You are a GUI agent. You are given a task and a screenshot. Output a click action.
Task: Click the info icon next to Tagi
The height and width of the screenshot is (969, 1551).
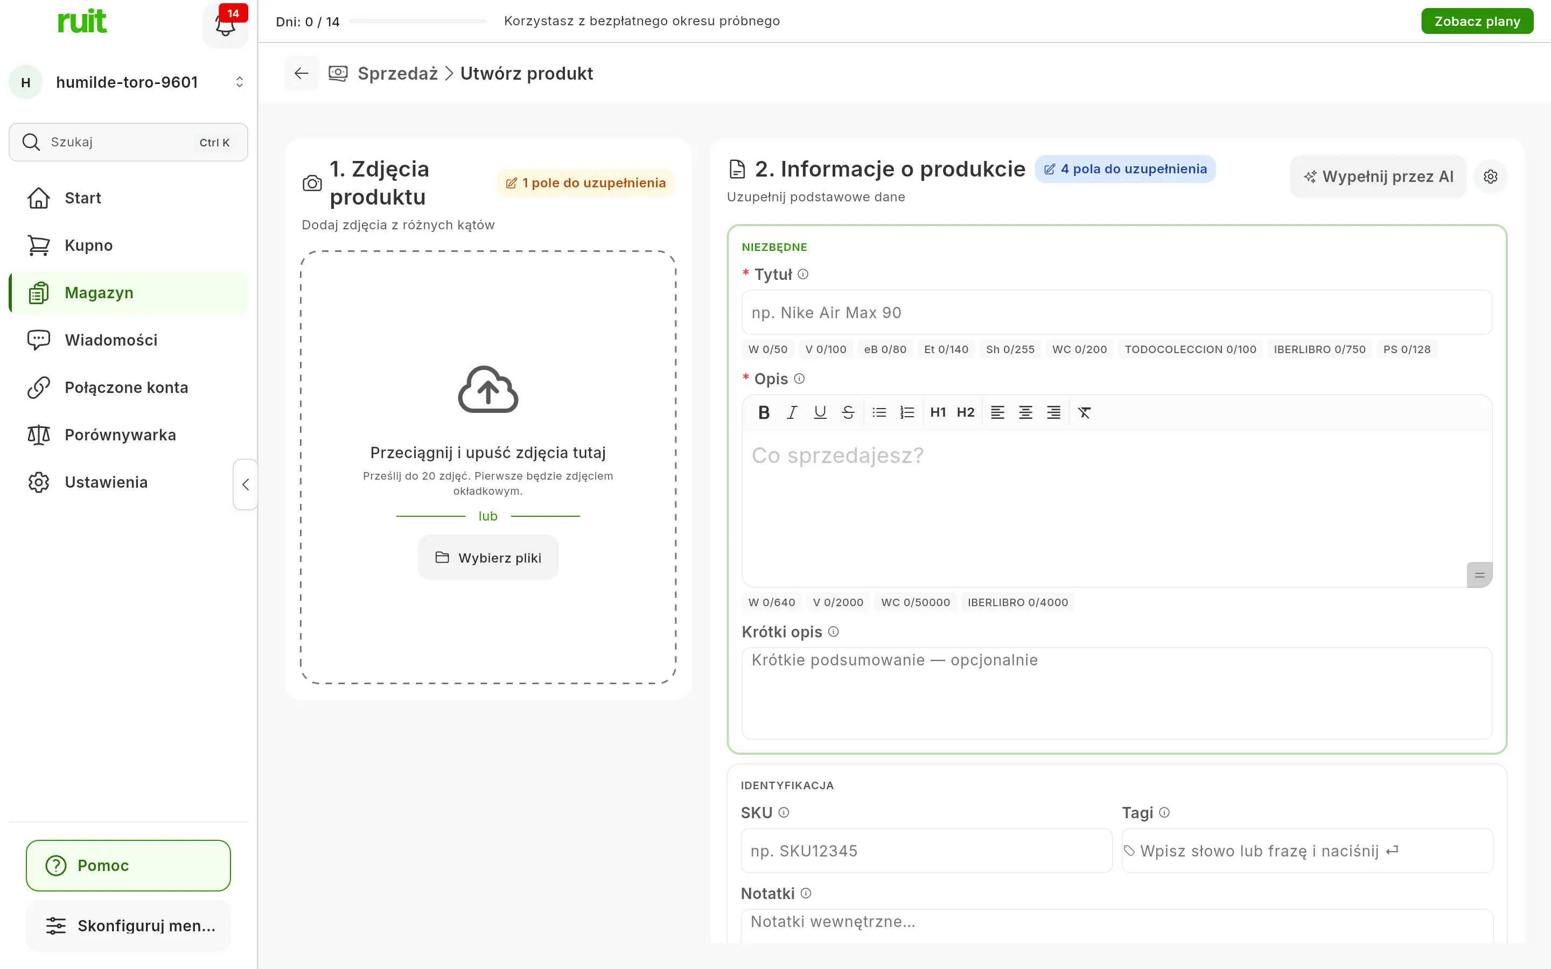(1164, 813)
